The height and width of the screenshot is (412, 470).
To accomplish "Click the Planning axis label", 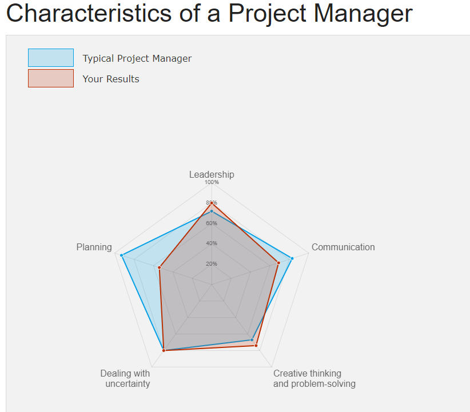I will 94,247.
